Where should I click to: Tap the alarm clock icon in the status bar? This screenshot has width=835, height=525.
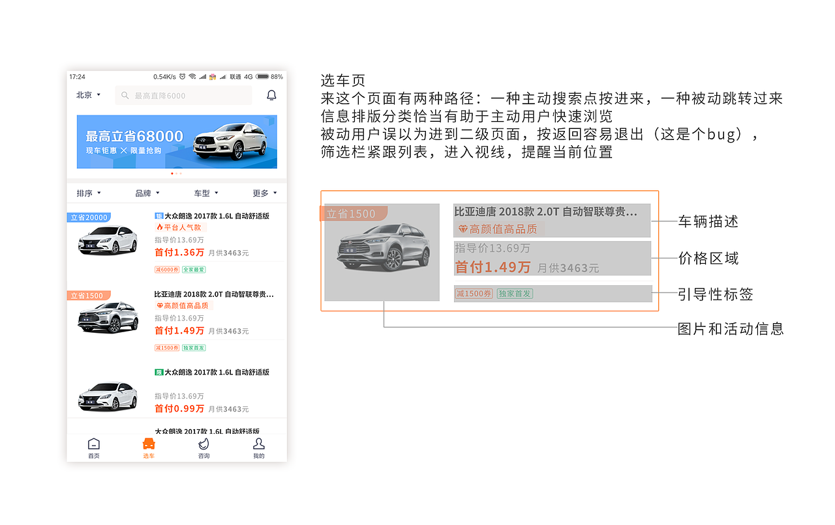click(182, 77)
